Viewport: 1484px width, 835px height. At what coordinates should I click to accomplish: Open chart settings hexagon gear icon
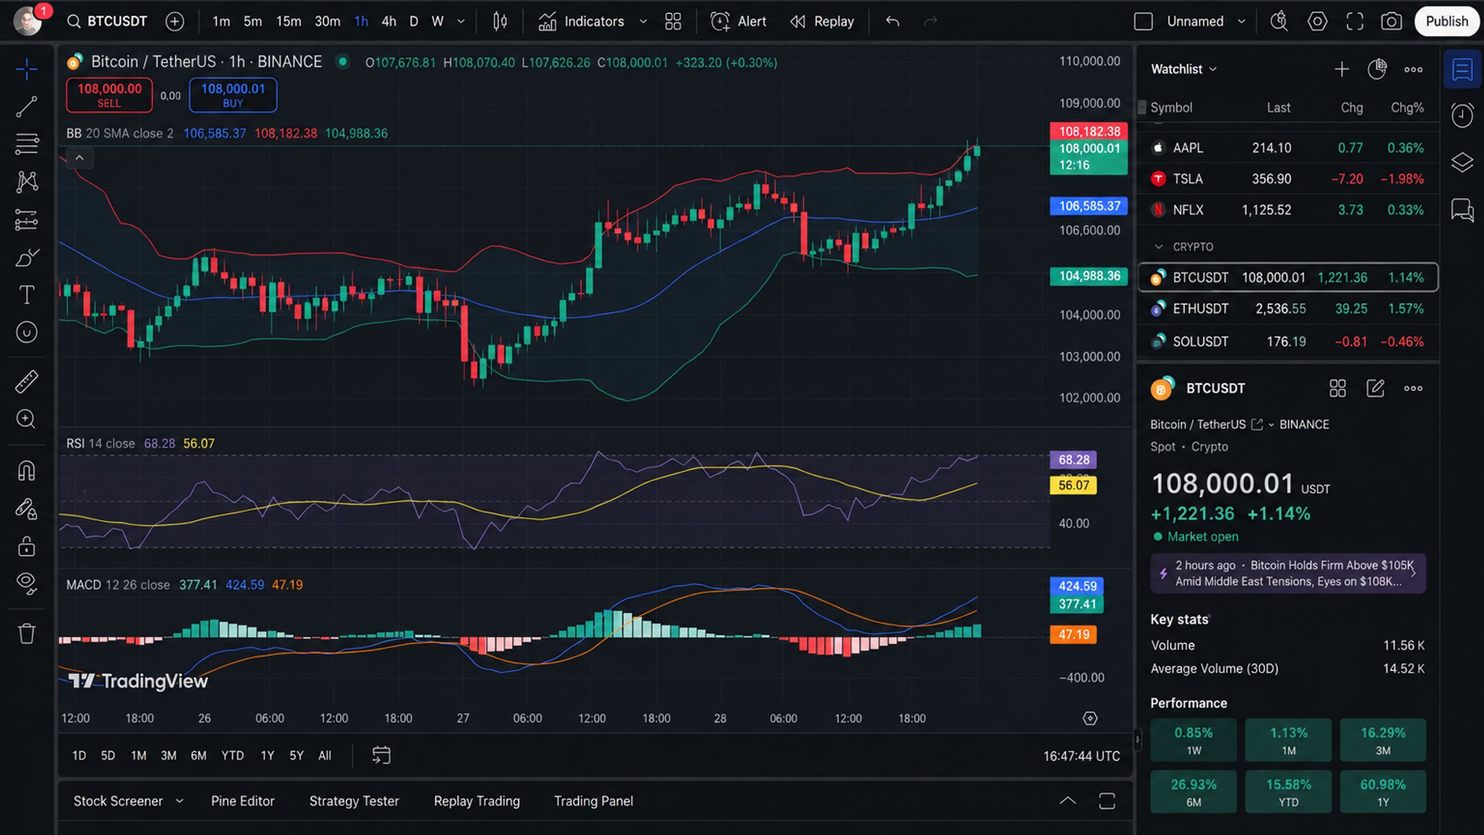1317,21
